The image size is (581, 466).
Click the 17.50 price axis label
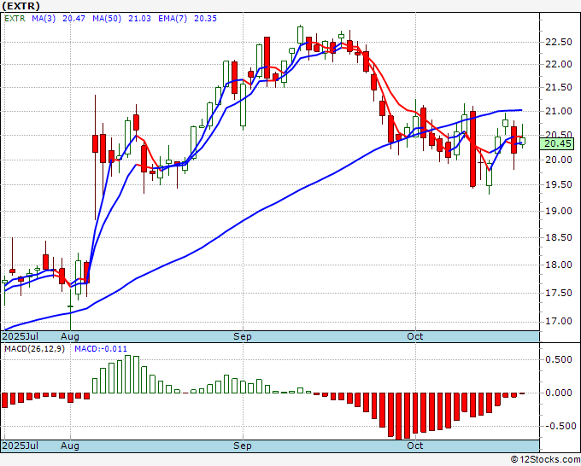tap(559, 293)
